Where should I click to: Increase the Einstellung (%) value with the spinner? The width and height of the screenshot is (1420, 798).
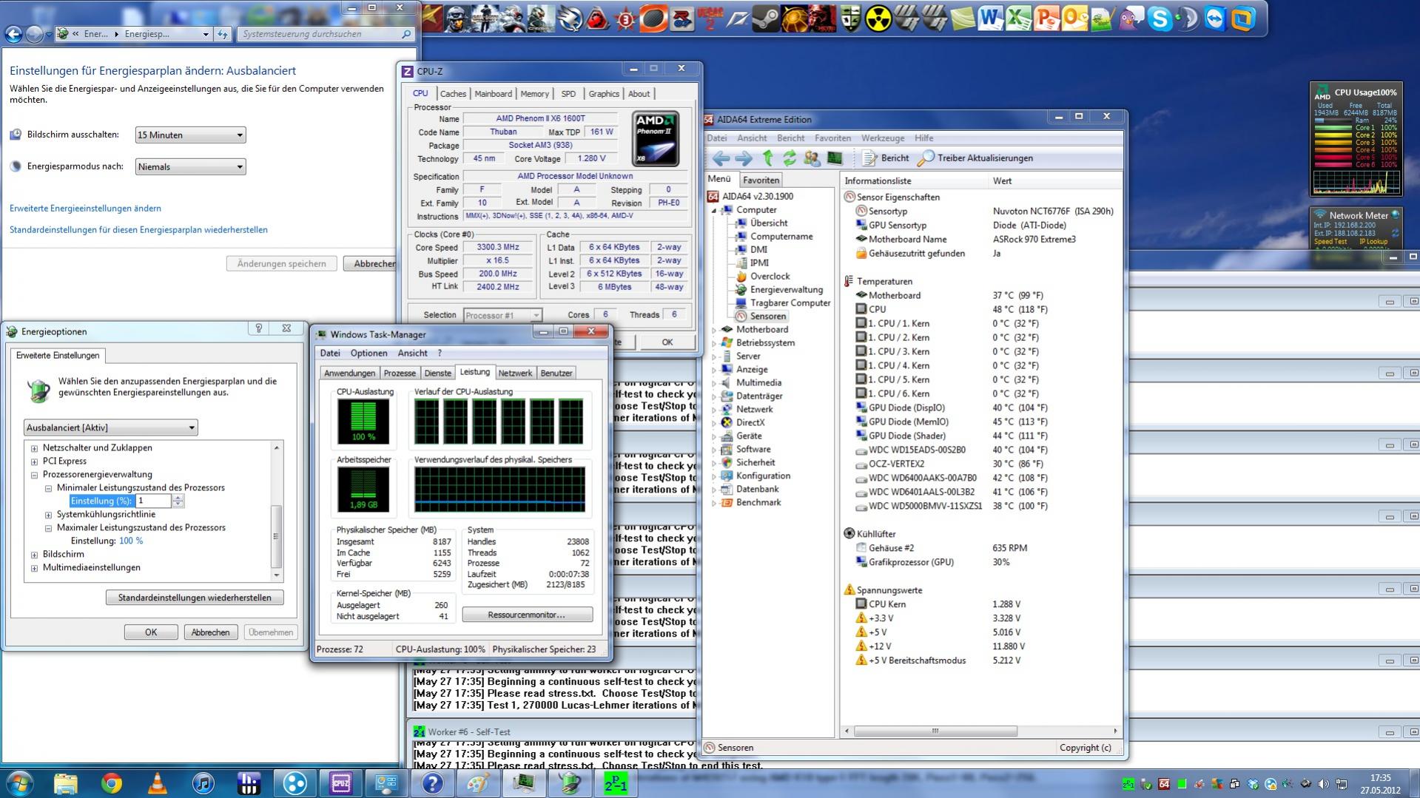[x=178, y=497]
